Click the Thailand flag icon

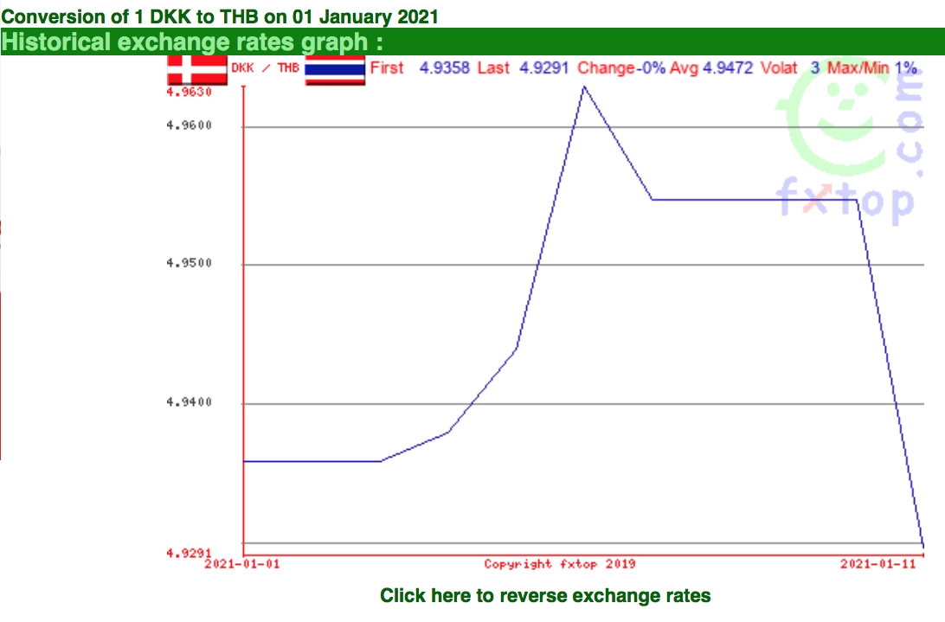point(334,69)
